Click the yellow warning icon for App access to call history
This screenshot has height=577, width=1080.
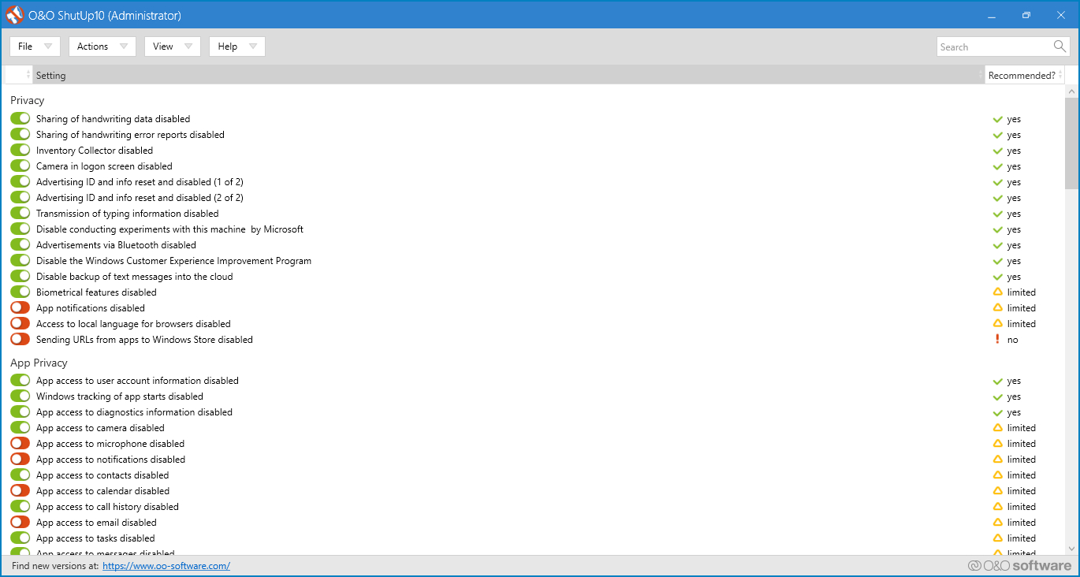coord(998,507)
